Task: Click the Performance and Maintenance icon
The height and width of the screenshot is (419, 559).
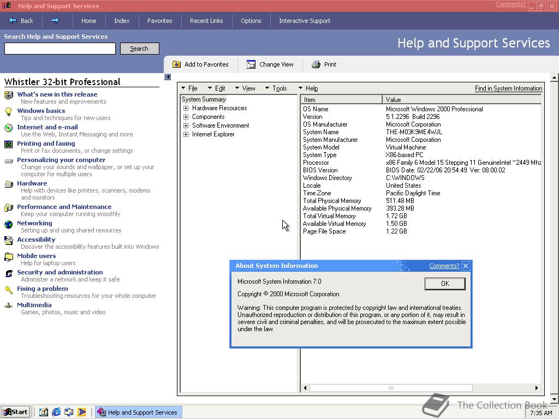Action: click(9, 207)
